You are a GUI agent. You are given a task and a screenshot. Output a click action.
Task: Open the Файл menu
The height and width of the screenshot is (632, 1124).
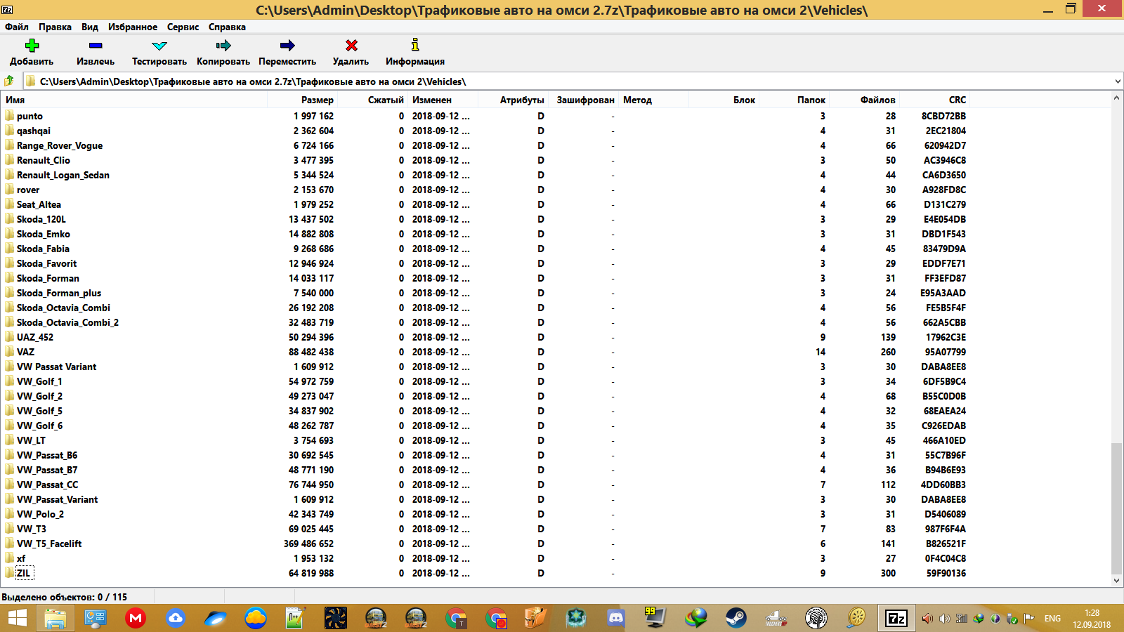tap(17, 27)
